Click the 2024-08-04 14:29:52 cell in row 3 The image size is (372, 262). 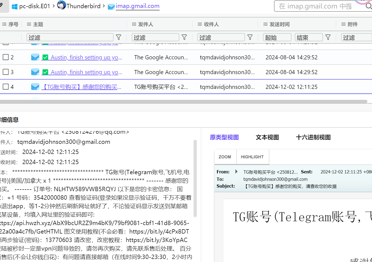point(292,72)
